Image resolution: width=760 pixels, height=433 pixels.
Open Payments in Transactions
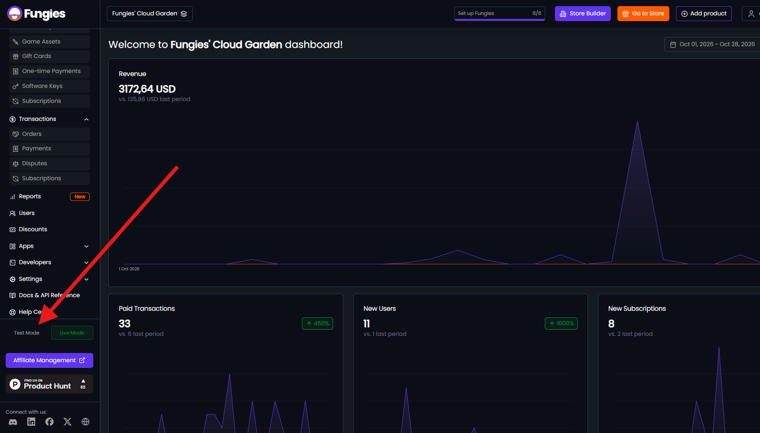point(49,149)
